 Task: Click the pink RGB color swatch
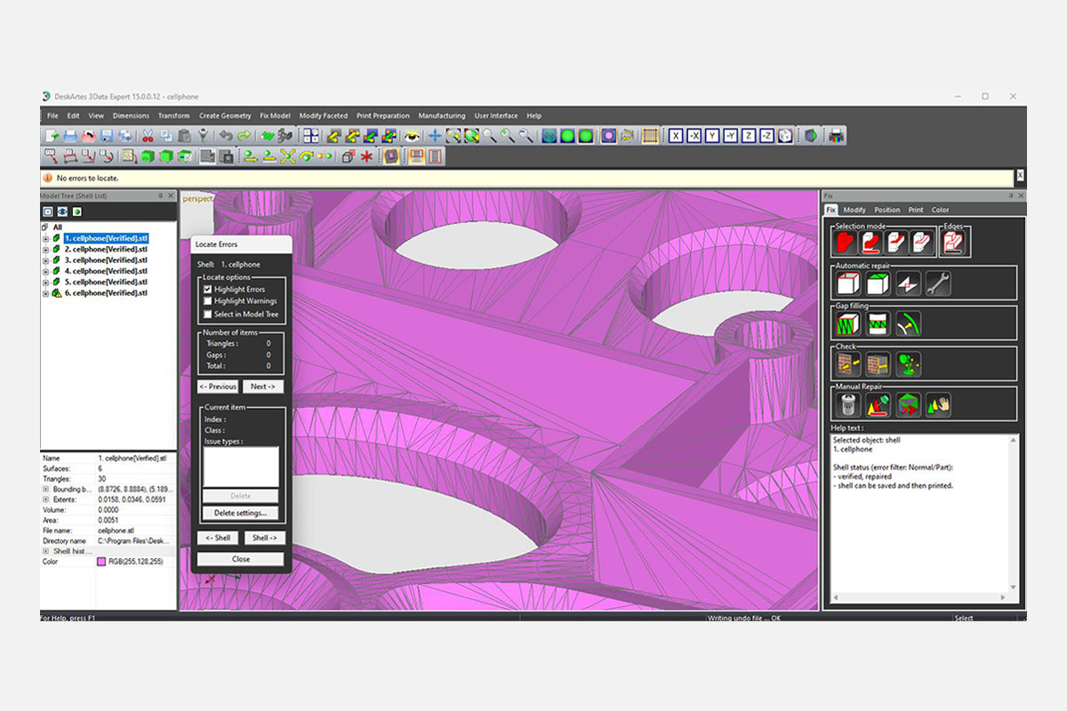click(x=101, y=562)
